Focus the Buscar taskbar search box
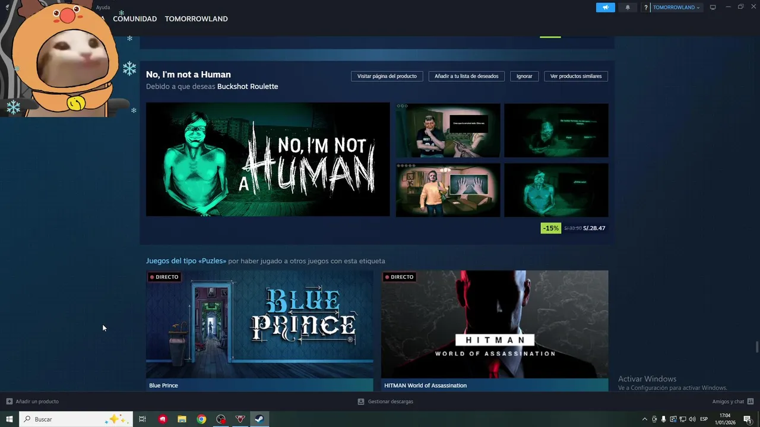Viewport: 760px width, 427px height. click(x=77, y=419)
